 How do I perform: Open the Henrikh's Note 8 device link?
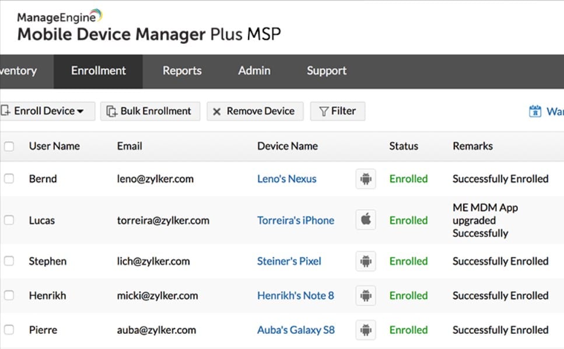(x=295, y=296)
